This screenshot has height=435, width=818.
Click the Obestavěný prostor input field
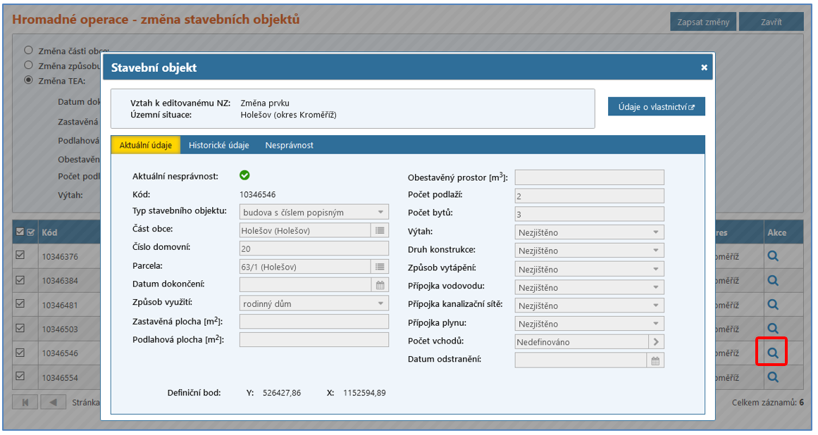click(x=589, y=177)
